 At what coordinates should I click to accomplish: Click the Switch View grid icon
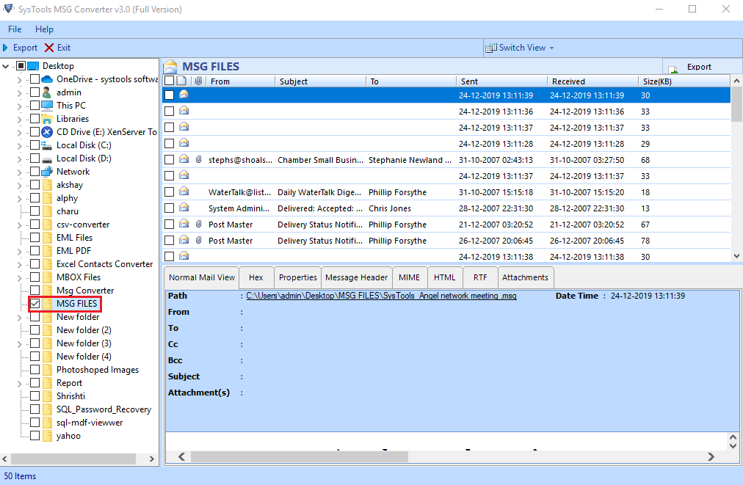pos(490,47)
